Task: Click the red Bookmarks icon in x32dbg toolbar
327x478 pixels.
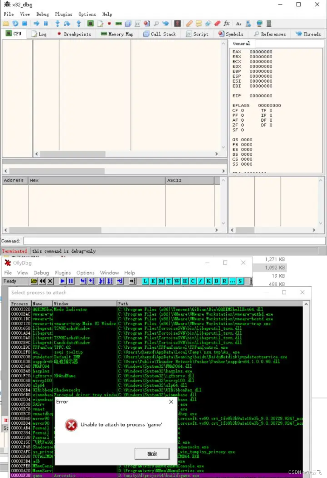Action: coord(217,23)
